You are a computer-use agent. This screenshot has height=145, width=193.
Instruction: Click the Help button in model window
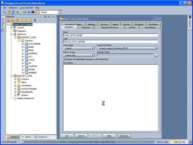109,136
